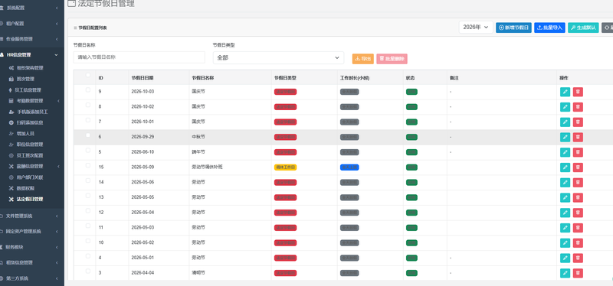The width and height of the screenshot is (613, 286).
Task: Tick the select-all checkbox in table header
Action: click(88, 75)
